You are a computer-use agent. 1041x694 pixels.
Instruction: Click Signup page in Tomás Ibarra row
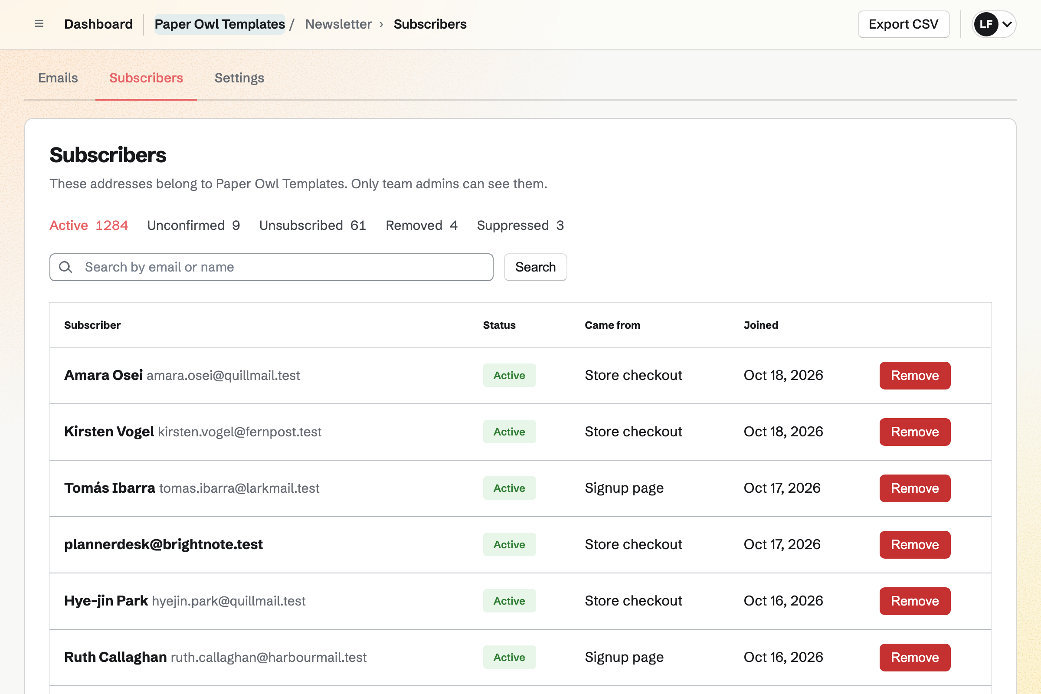[x=624, y=488]
